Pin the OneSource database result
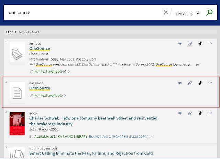Viewport: 220px width, 159px height. (x=200, y=83)
